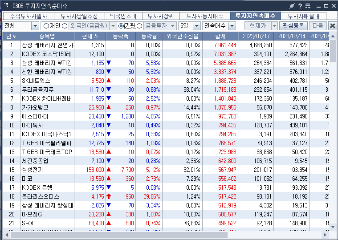This screenshot has width=338, height=240.
Task: Select the S-Oil stock name
Action: coord(28,223)
